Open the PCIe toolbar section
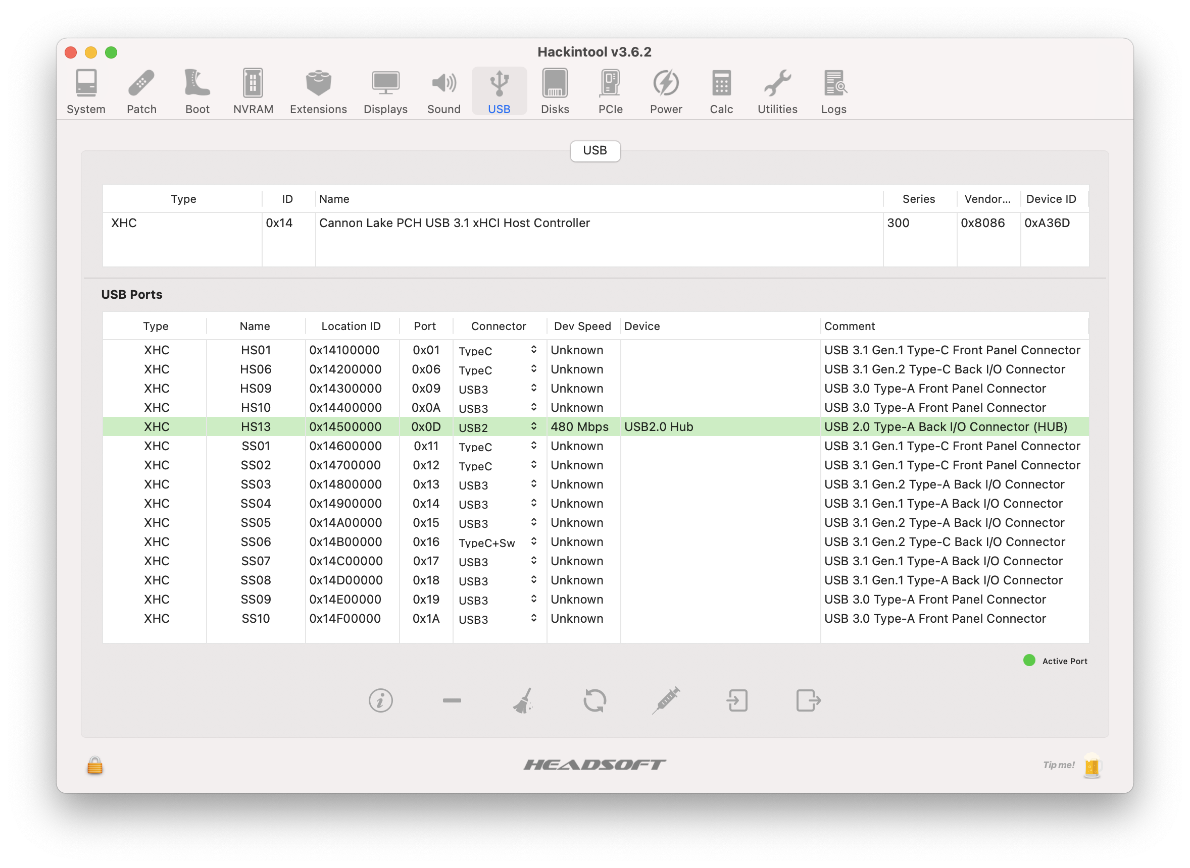 pyautogui.click(x=610, y=92)
